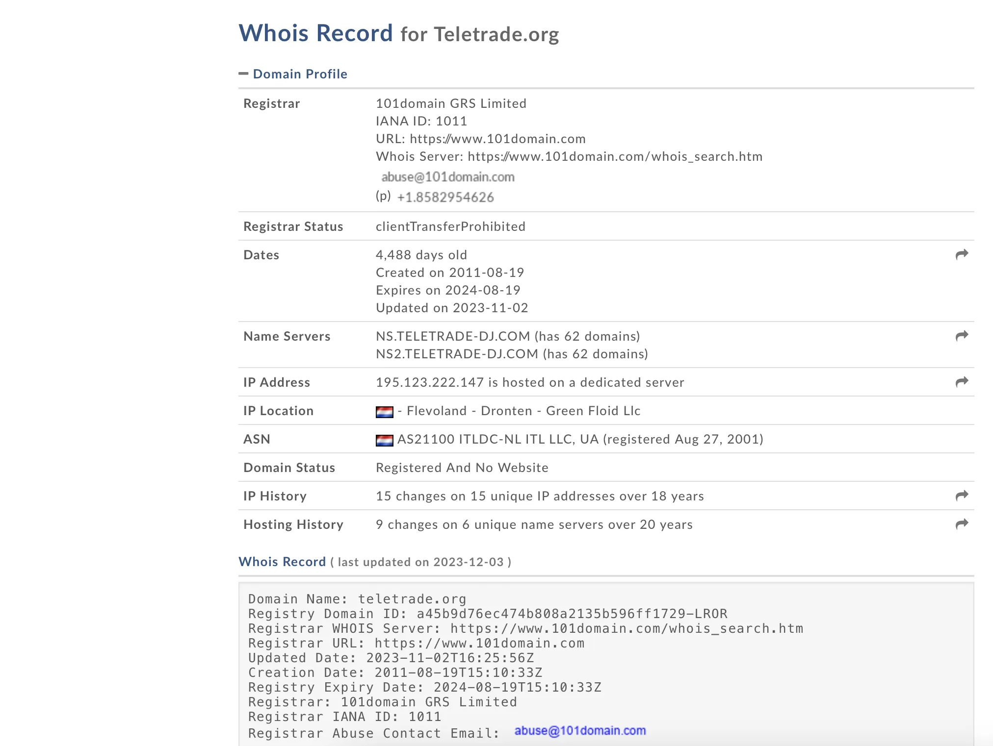993x746 pixels.
Task: Open the blue abuse@101domain.com contact email link
Action: pyautogui.click(x=580, y=731)
